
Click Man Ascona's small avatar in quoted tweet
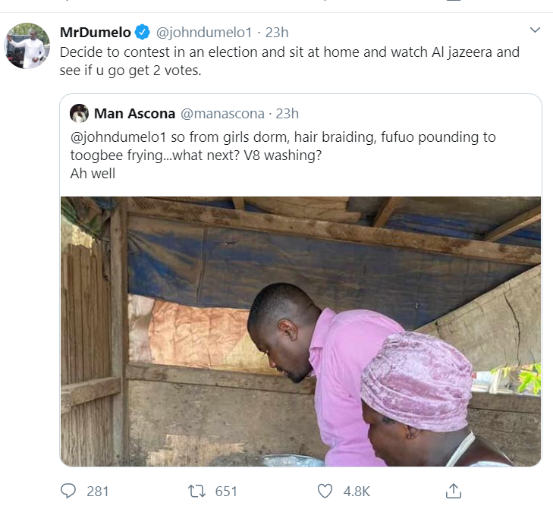(79, 114)
